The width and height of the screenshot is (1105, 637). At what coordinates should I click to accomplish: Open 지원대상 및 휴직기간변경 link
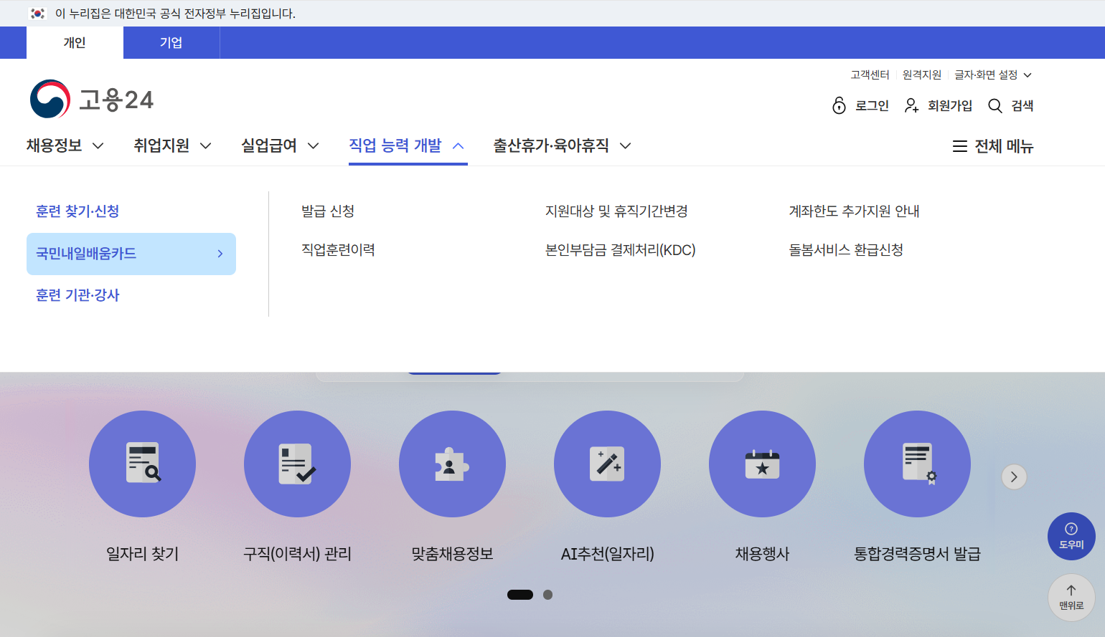coord(616,211)
